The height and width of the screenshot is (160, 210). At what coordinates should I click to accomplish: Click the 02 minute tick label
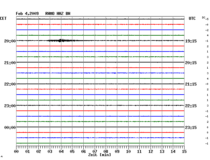(38, 151)
